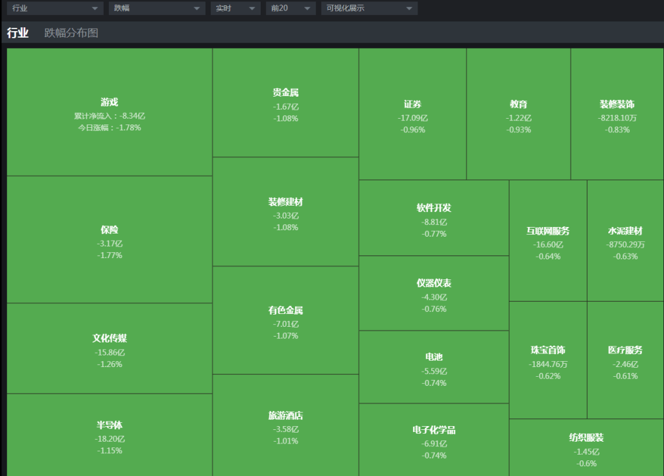The width and height of the screenshot is (664, 476).
Task: Open the 软件开发 sector tile
Action: coord(434,218)
